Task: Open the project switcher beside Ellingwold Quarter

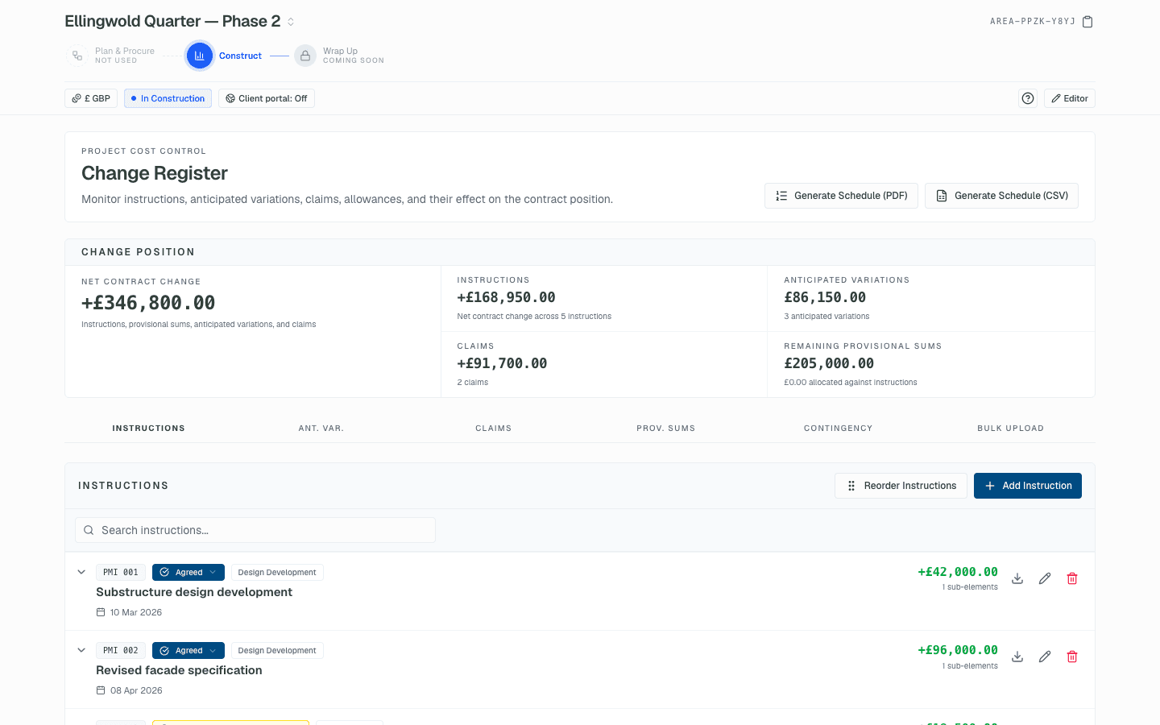Action: click(x=291, y=22)
